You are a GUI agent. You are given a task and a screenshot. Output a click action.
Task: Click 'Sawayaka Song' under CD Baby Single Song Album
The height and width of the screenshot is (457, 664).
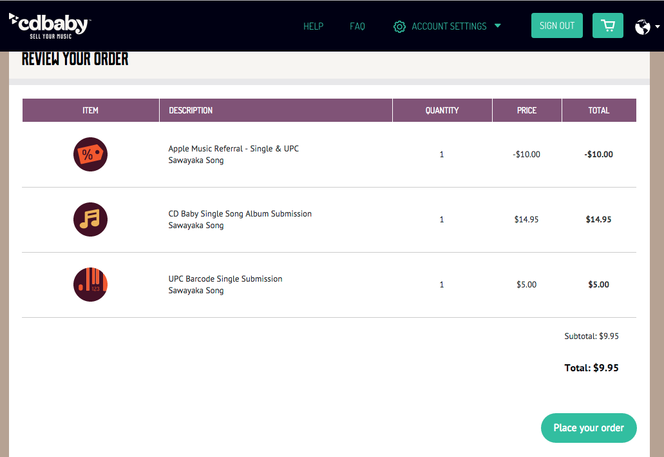click(x=196, y=226)
